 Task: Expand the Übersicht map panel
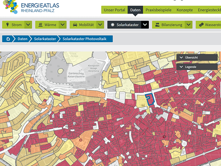tap(197, 57)
